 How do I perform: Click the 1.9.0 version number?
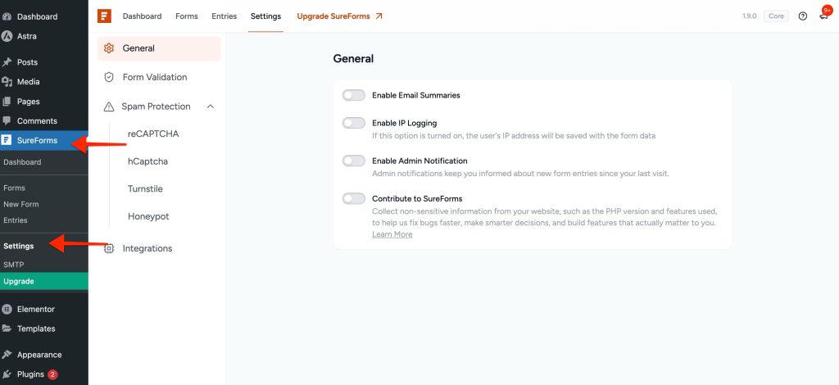(749, 16)
